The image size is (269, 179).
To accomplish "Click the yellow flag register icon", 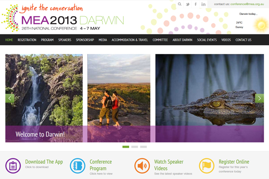I will coord(207,166).
